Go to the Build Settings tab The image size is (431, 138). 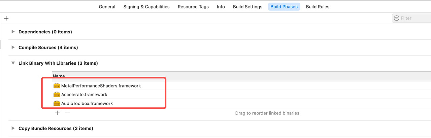tap(247, 7)
